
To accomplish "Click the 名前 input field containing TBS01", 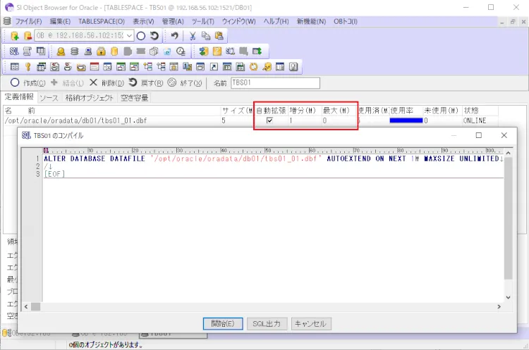I will [x=275, y=83].
